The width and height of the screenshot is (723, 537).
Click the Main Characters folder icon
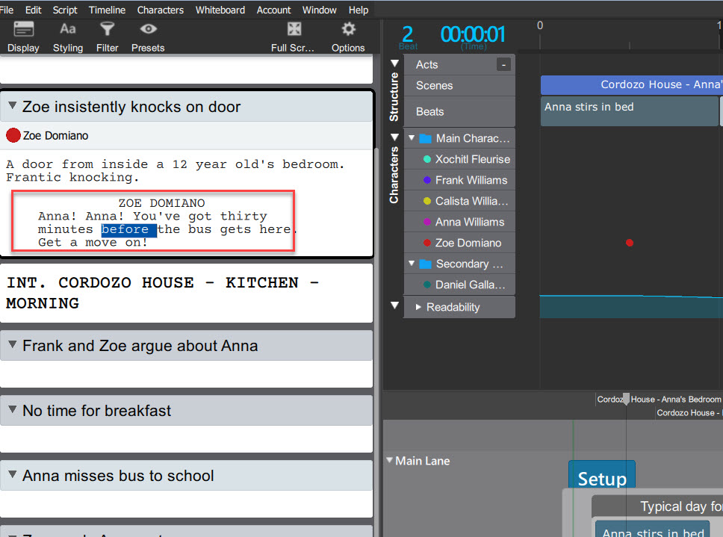click(425, 138)
